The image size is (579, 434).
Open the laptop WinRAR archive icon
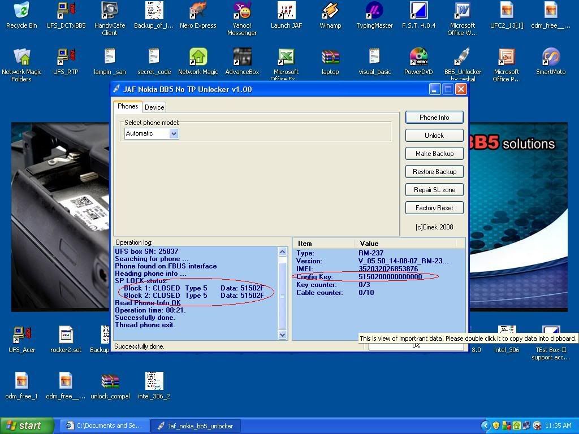pos(330,62)
